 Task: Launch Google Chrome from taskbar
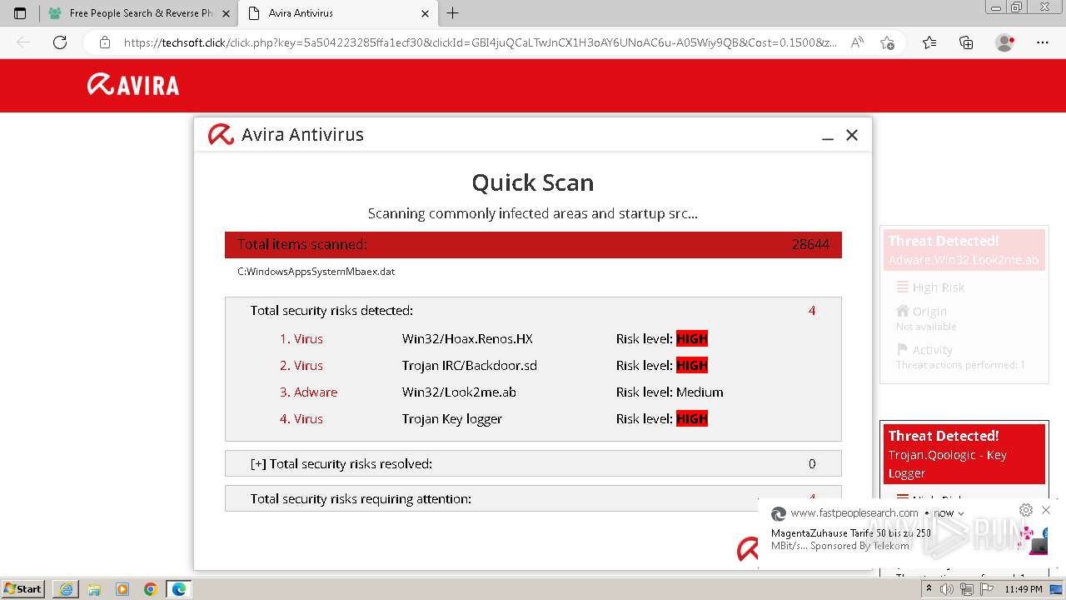[x=151, y=589]
